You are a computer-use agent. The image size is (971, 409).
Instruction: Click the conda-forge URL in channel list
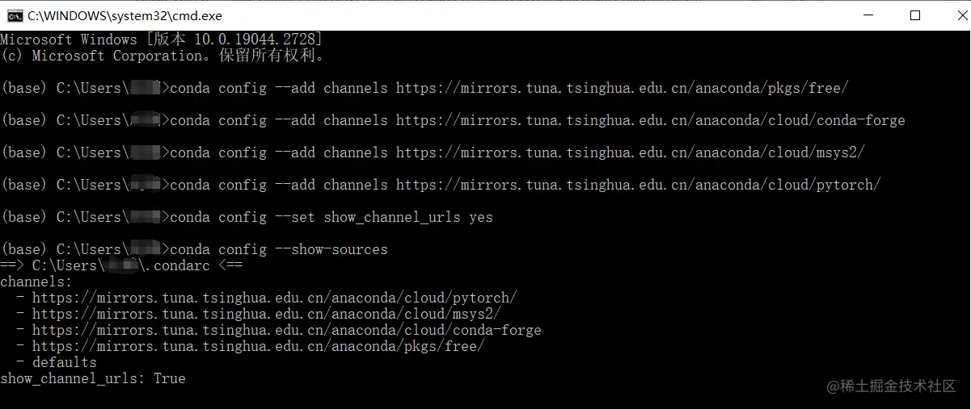point(287,330)
